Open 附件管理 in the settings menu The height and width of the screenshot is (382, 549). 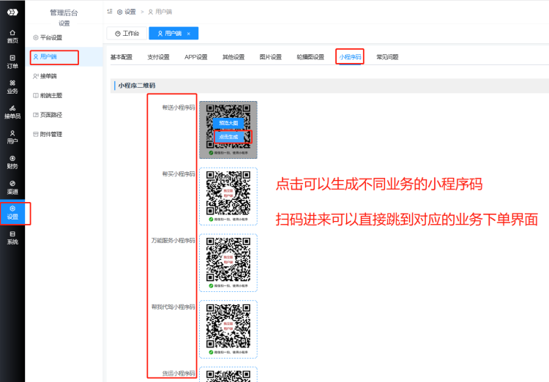[51, 134]
